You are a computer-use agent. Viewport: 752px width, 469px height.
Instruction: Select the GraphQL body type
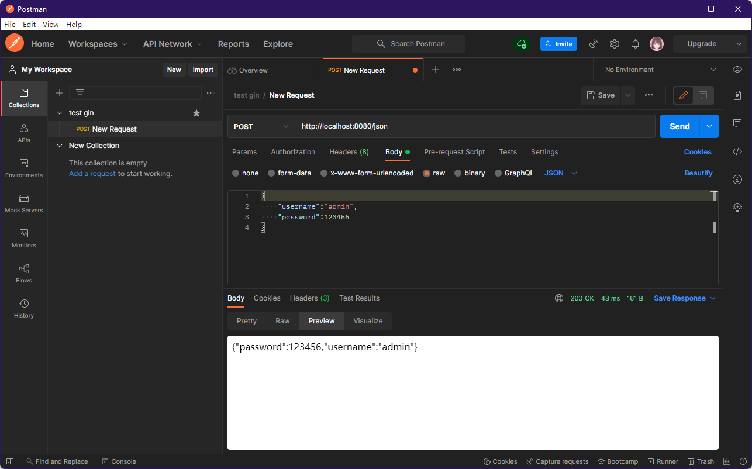point(514,173)
